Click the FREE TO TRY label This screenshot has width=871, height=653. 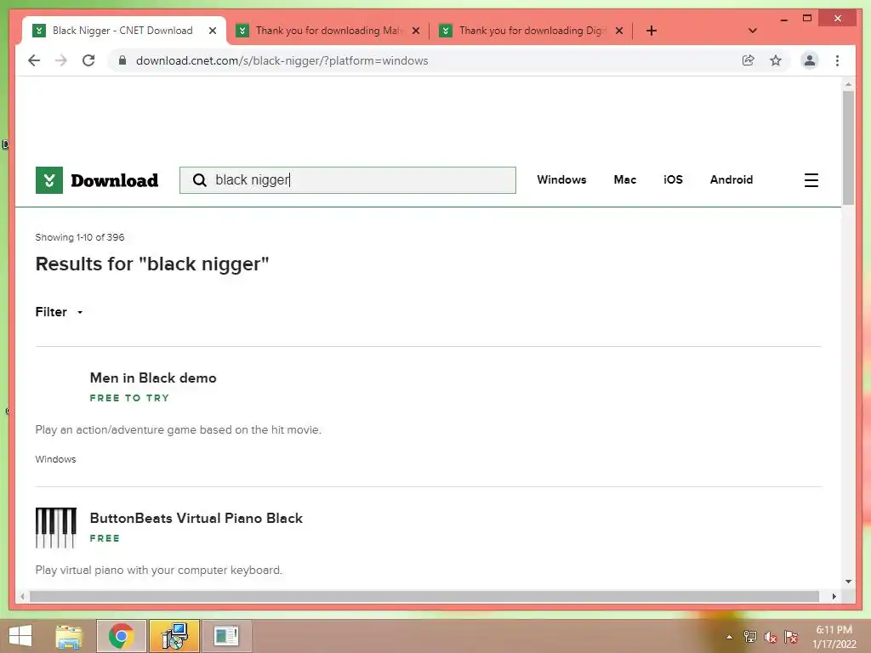pyautogui.click(x=129, y=398)
